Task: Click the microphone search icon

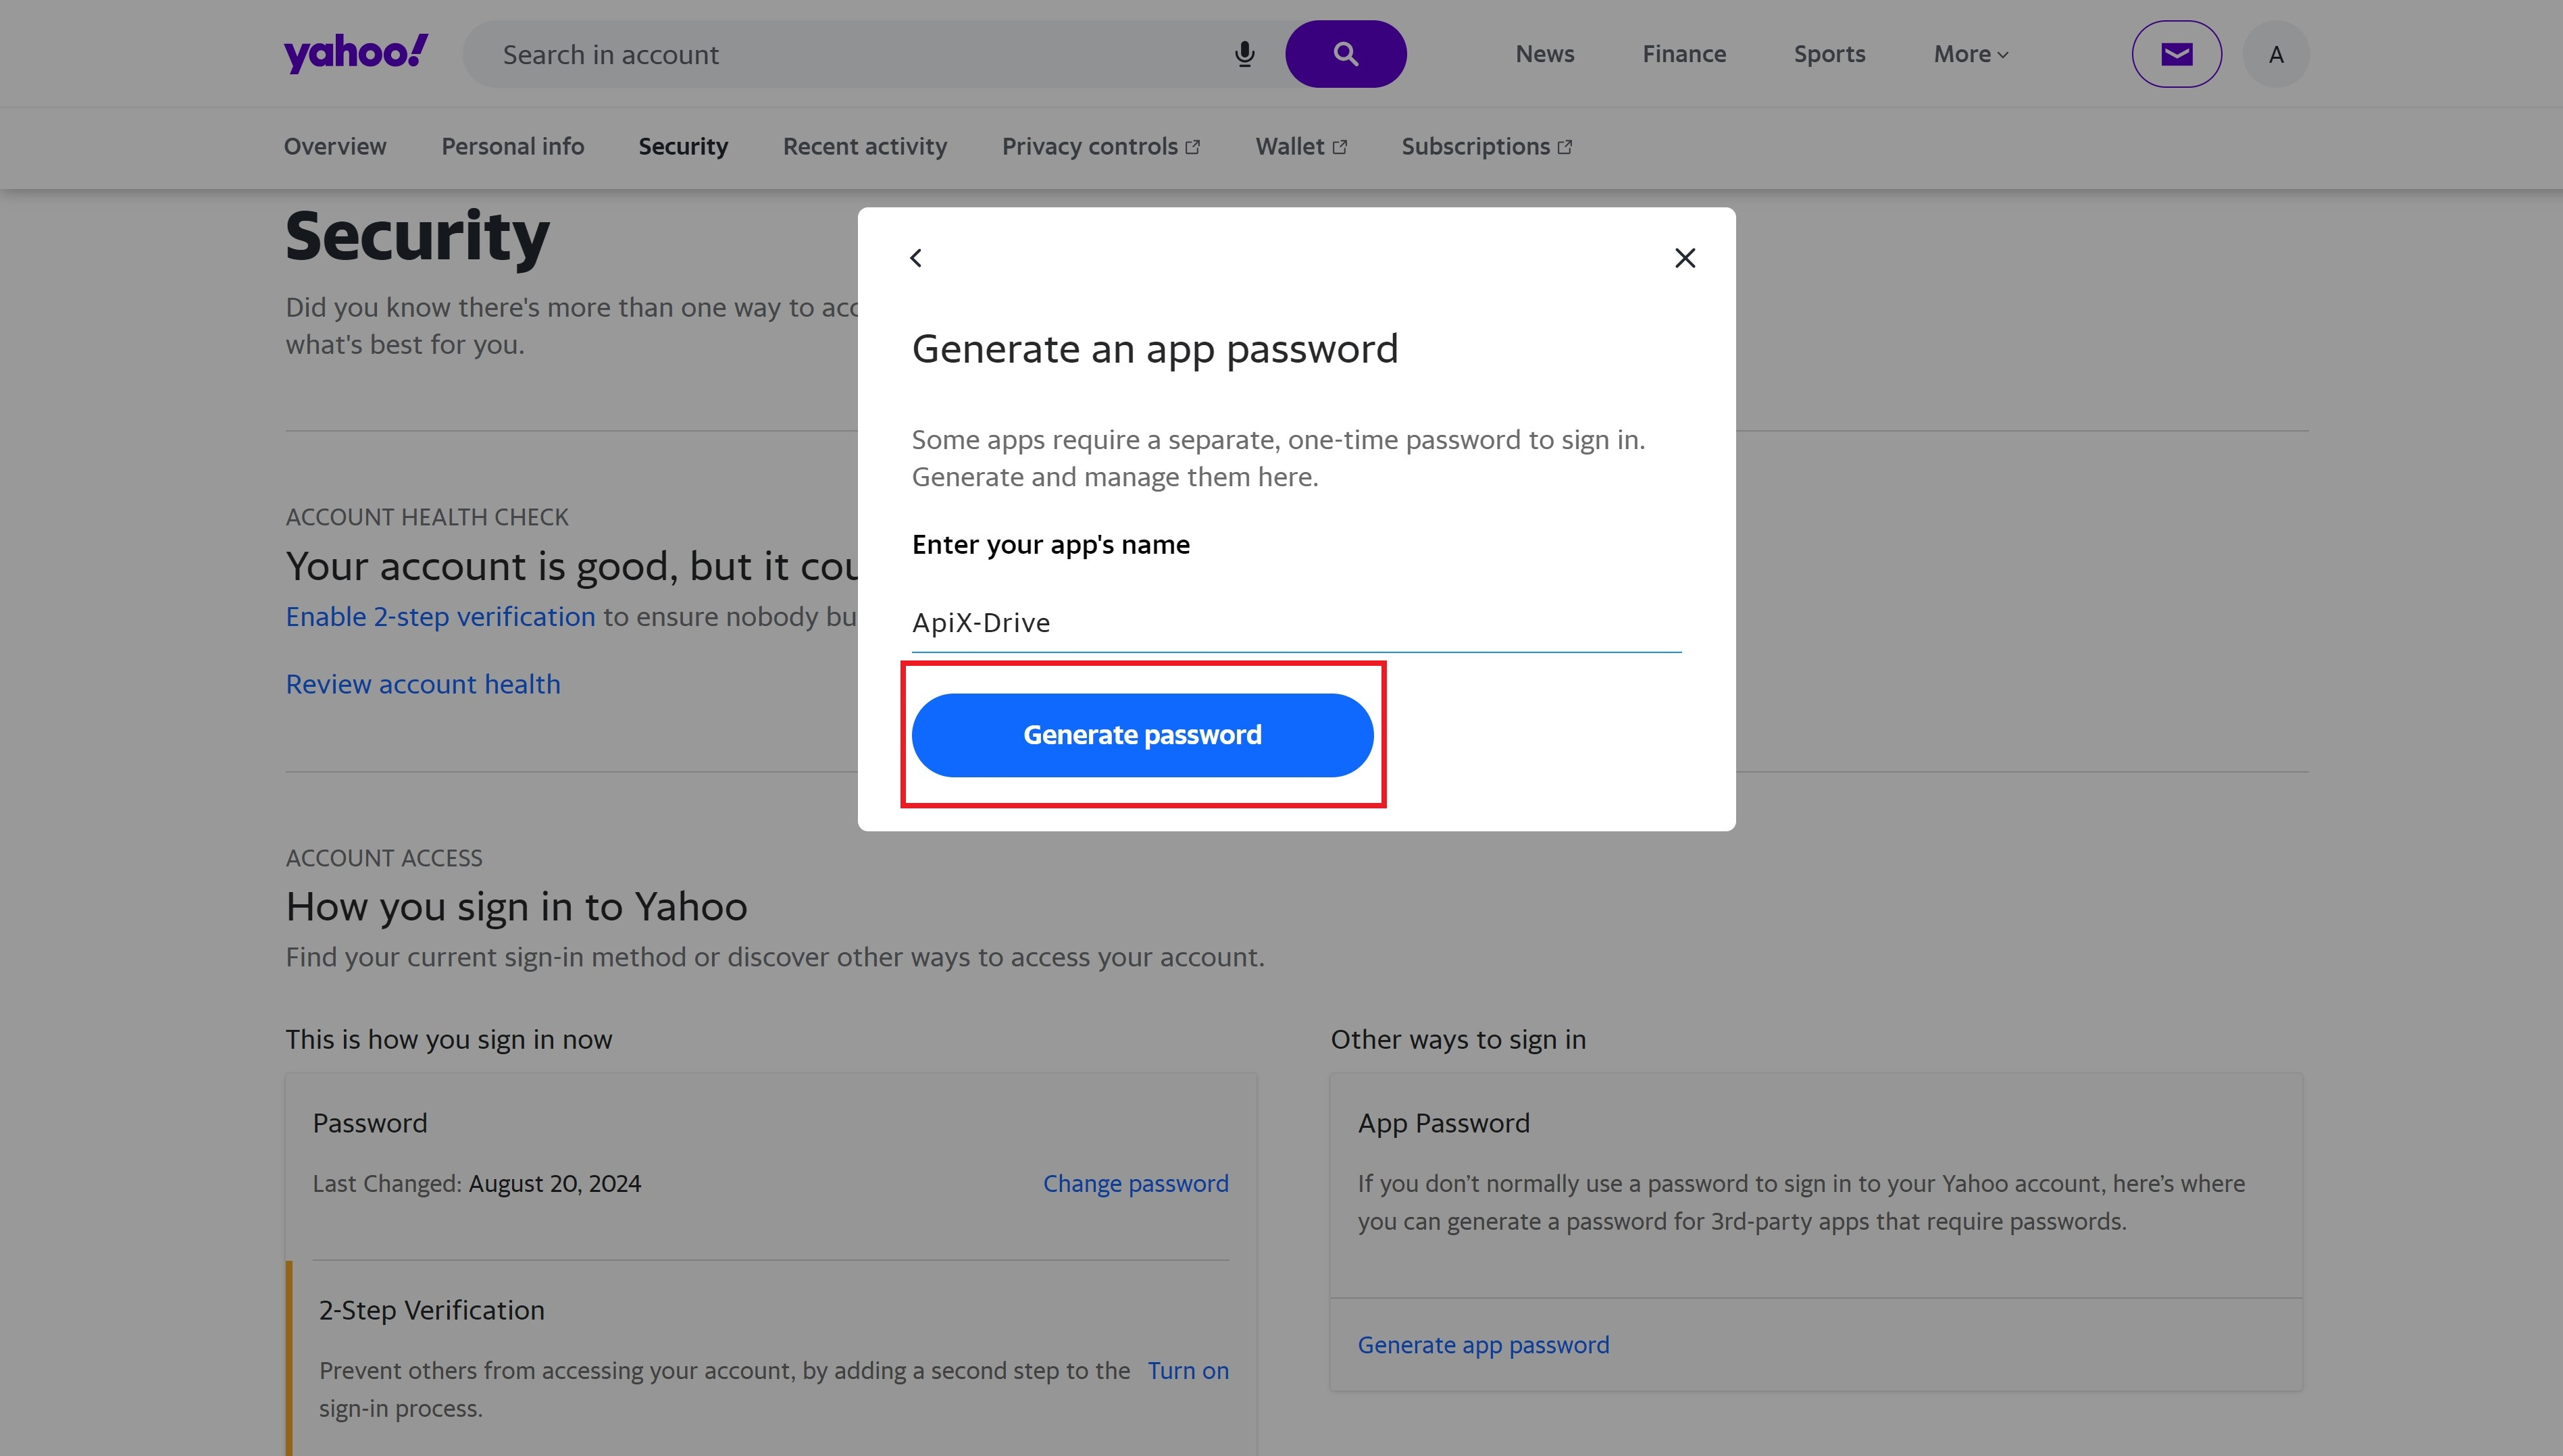Action: pos(1244,51)
